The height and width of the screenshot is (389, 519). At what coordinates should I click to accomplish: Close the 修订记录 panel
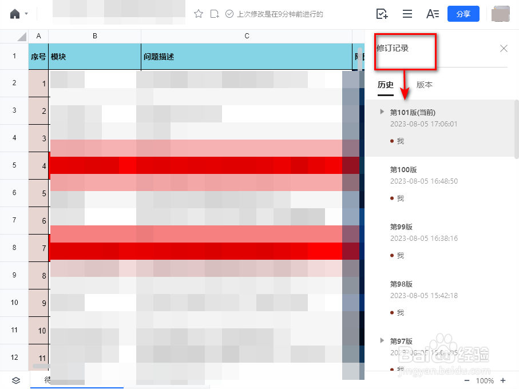click(504, 48)
